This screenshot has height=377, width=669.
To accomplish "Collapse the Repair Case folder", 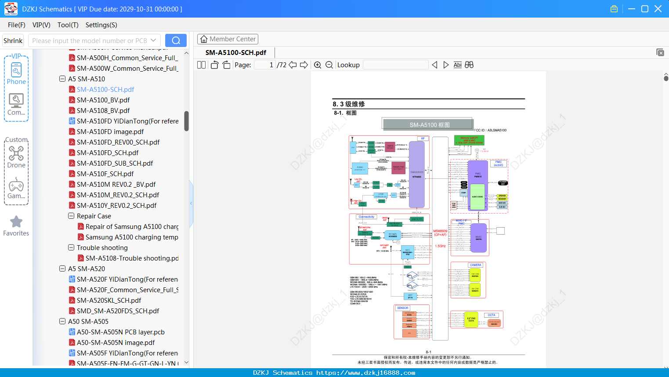I will (x=71, y=216).
